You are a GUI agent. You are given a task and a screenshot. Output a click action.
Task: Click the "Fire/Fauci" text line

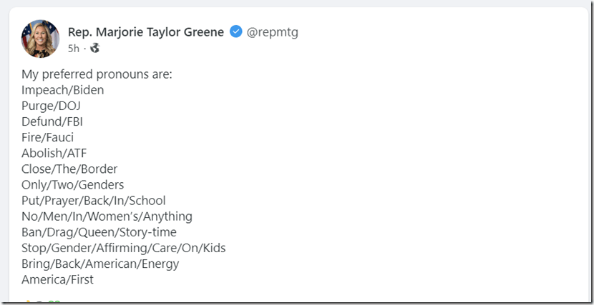[x=47, y=137]
